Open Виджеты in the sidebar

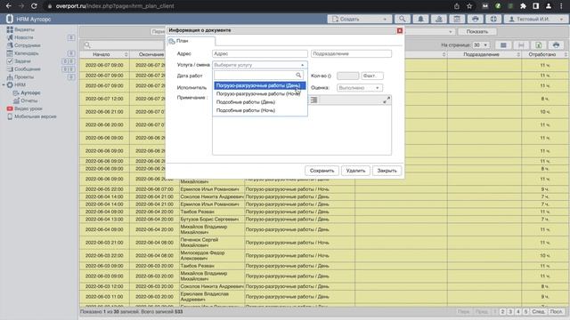click(24, 29)
